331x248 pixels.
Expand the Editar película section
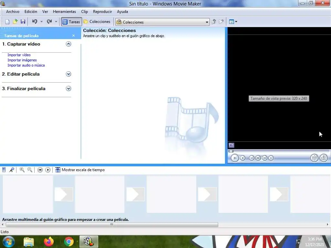pos(69,74)
